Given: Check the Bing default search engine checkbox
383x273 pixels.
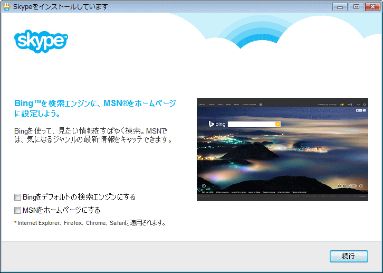Looking at the screenshot, I should (17, 197).
